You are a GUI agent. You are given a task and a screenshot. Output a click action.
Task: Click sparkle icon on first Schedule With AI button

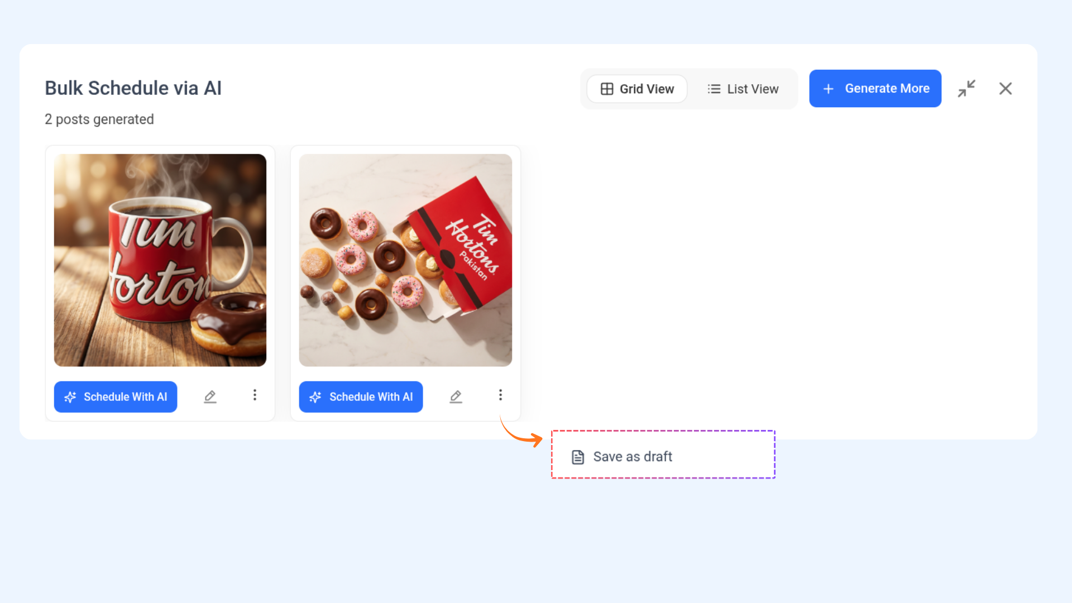coord(70,397)
